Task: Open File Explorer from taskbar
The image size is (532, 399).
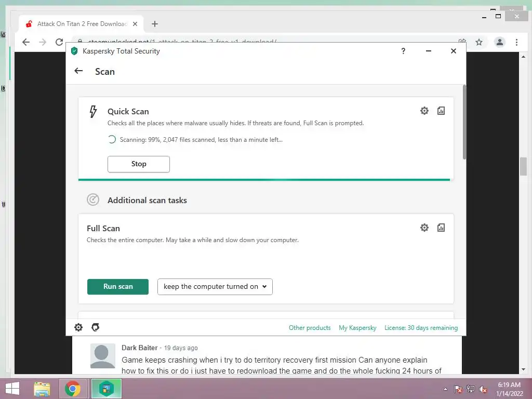Action: tap(42, 389)
